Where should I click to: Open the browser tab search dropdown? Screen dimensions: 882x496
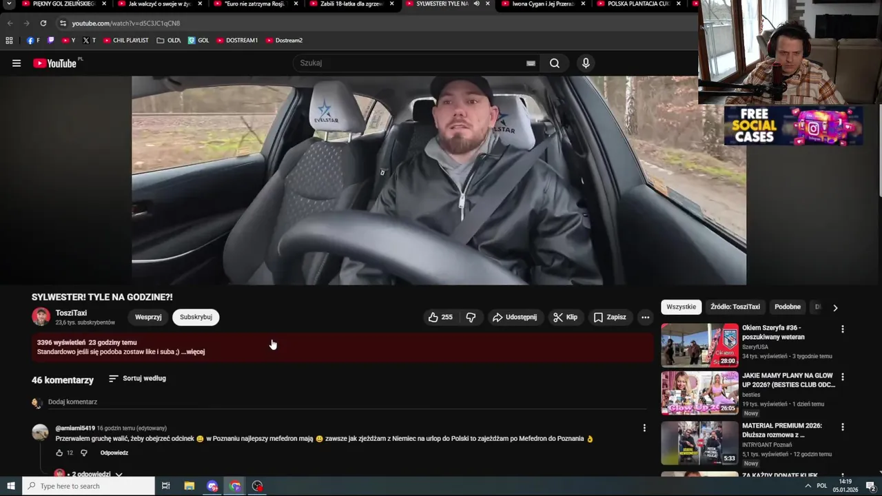point(9,3)
